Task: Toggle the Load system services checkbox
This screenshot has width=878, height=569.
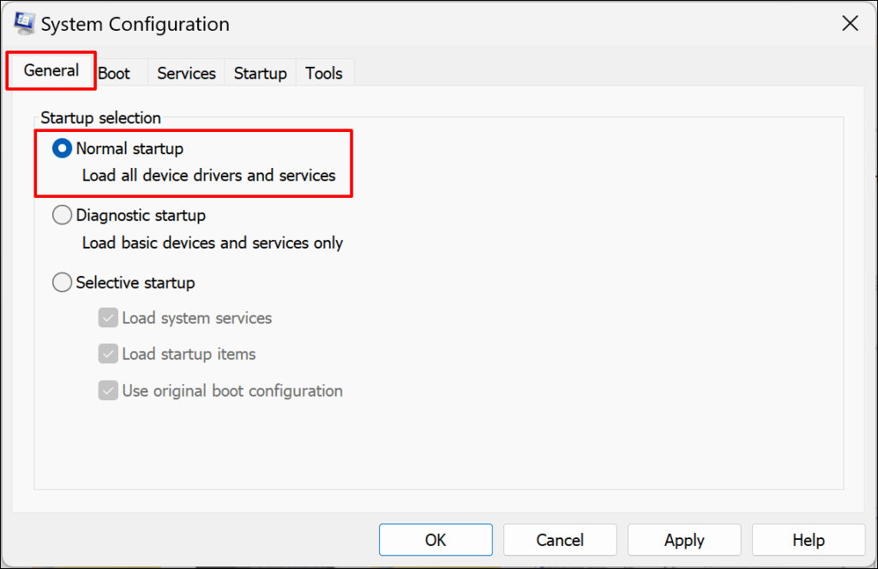Action: click(x=108, y=319)
